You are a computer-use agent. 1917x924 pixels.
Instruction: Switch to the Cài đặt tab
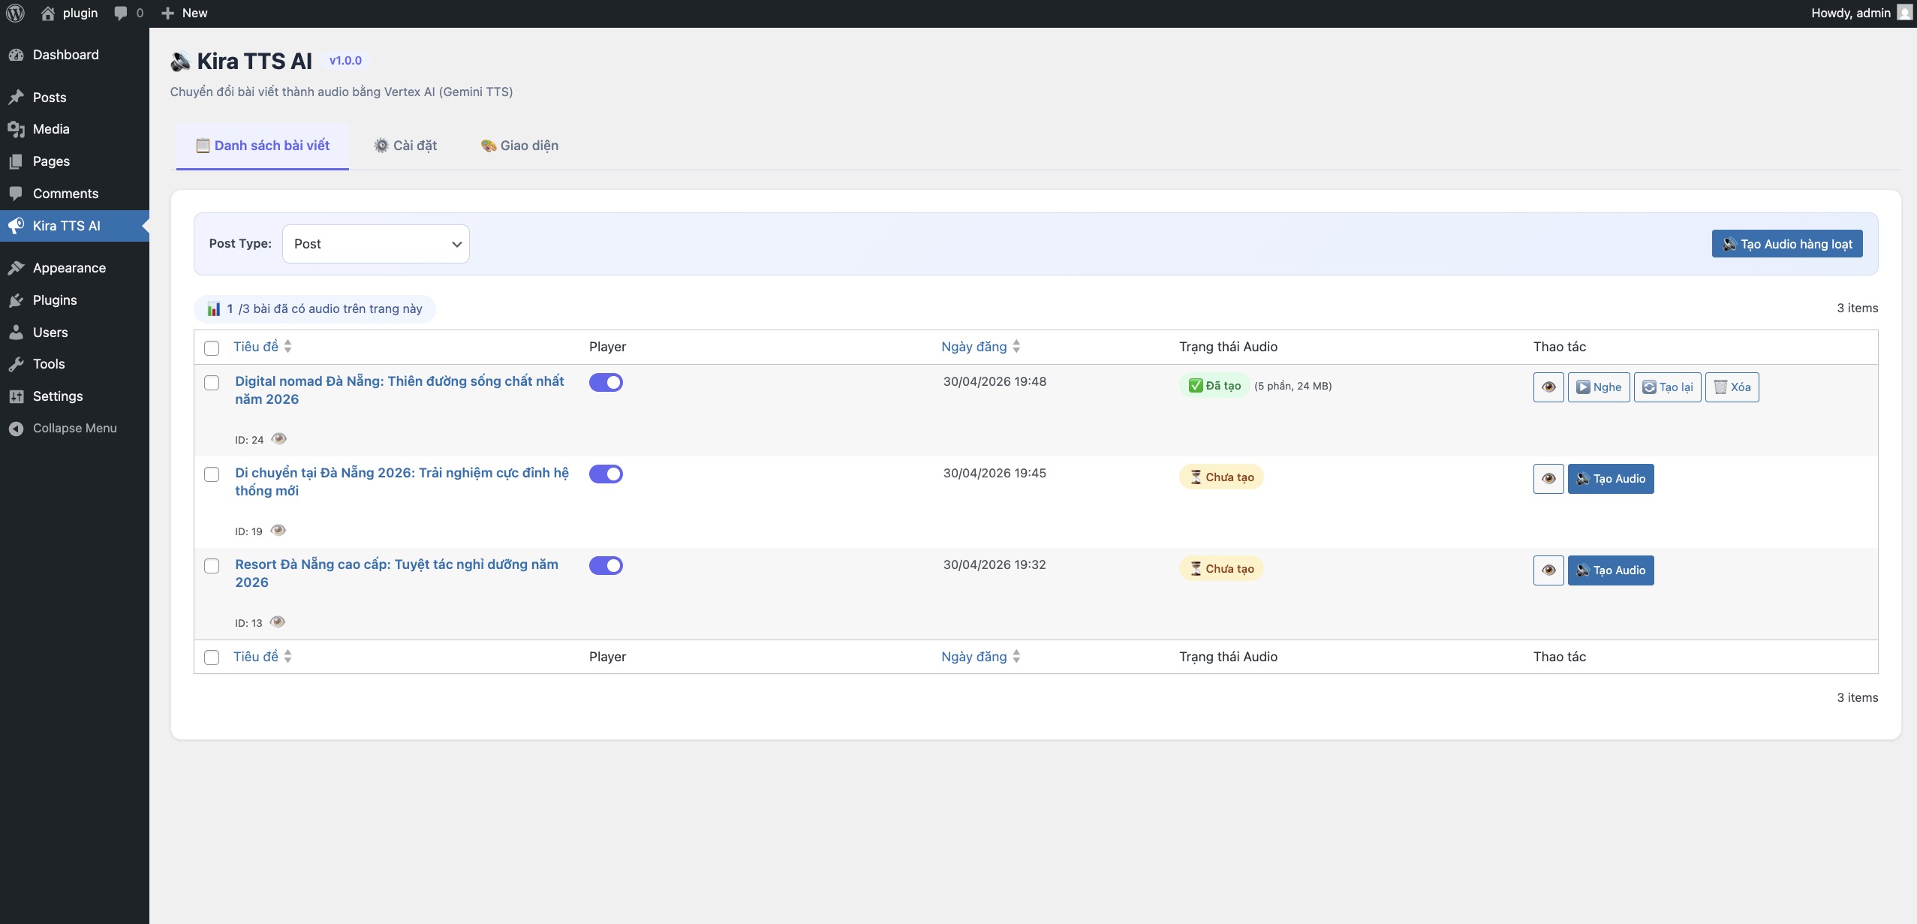pos(405,146)
